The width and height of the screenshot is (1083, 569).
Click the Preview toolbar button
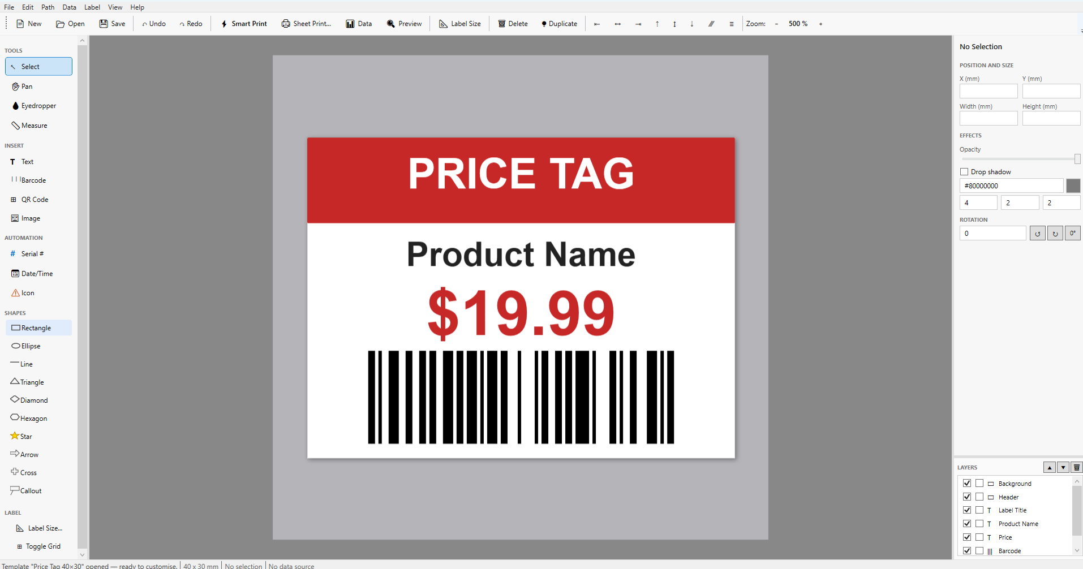pyautogui.click(x=405, y=24)
